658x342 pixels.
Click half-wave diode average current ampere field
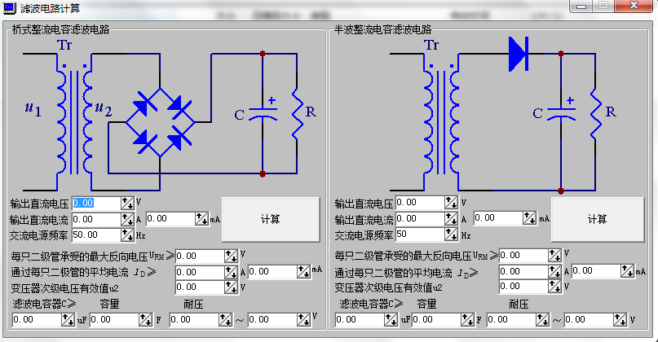[523, 272]
